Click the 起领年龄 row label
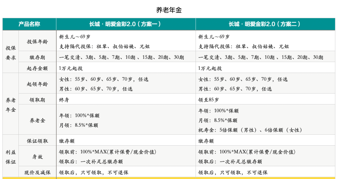338x179 pixels. (37, 84)
